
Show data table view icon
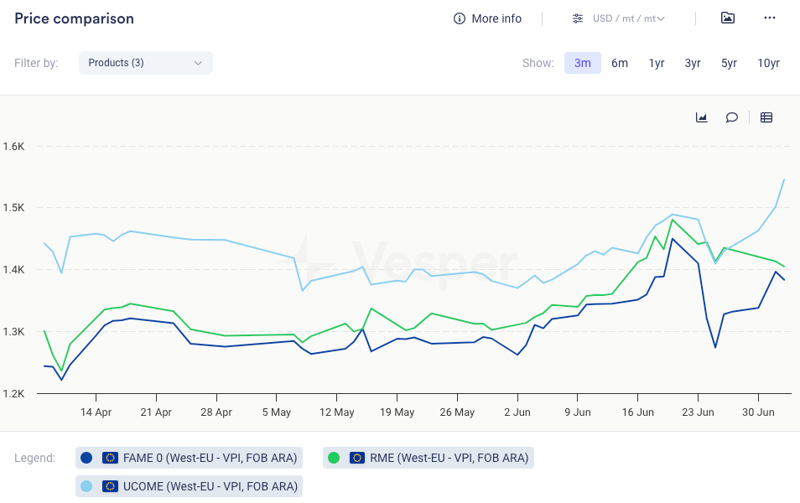point(766,117)
